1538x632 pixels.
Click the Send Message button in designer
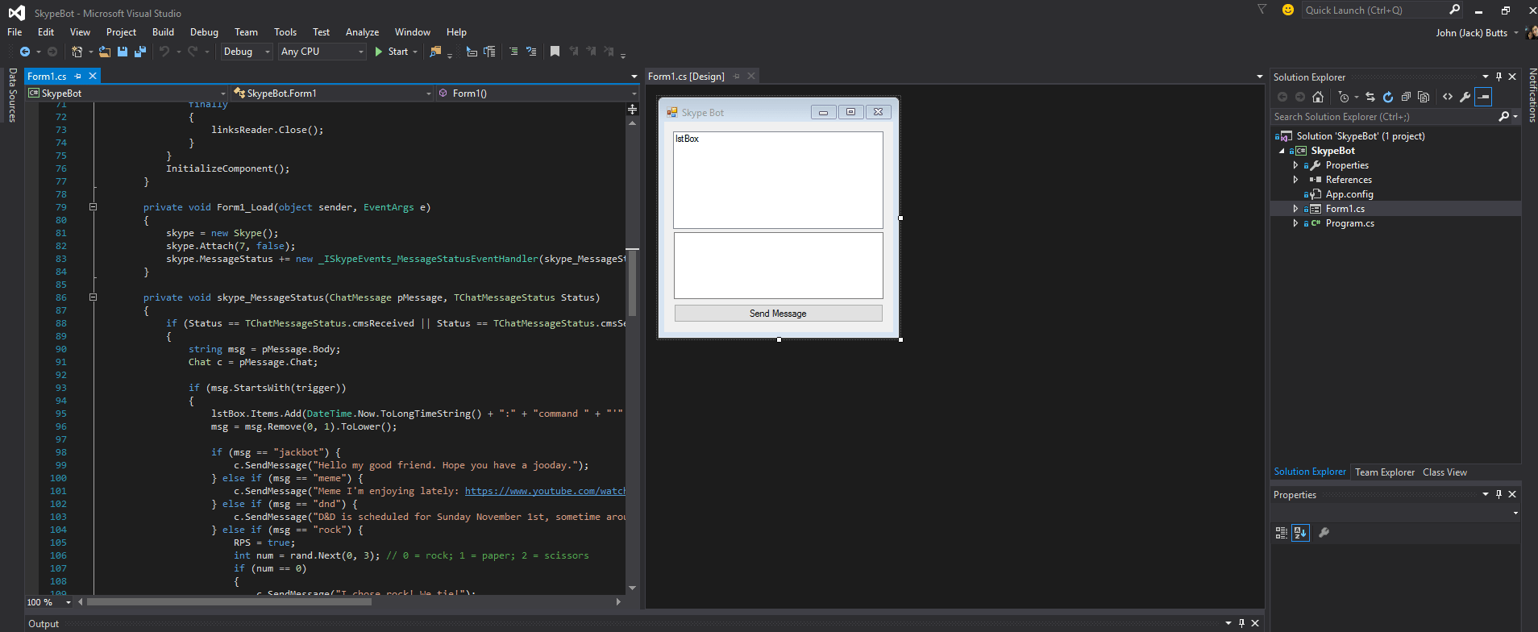click(778, 314)
